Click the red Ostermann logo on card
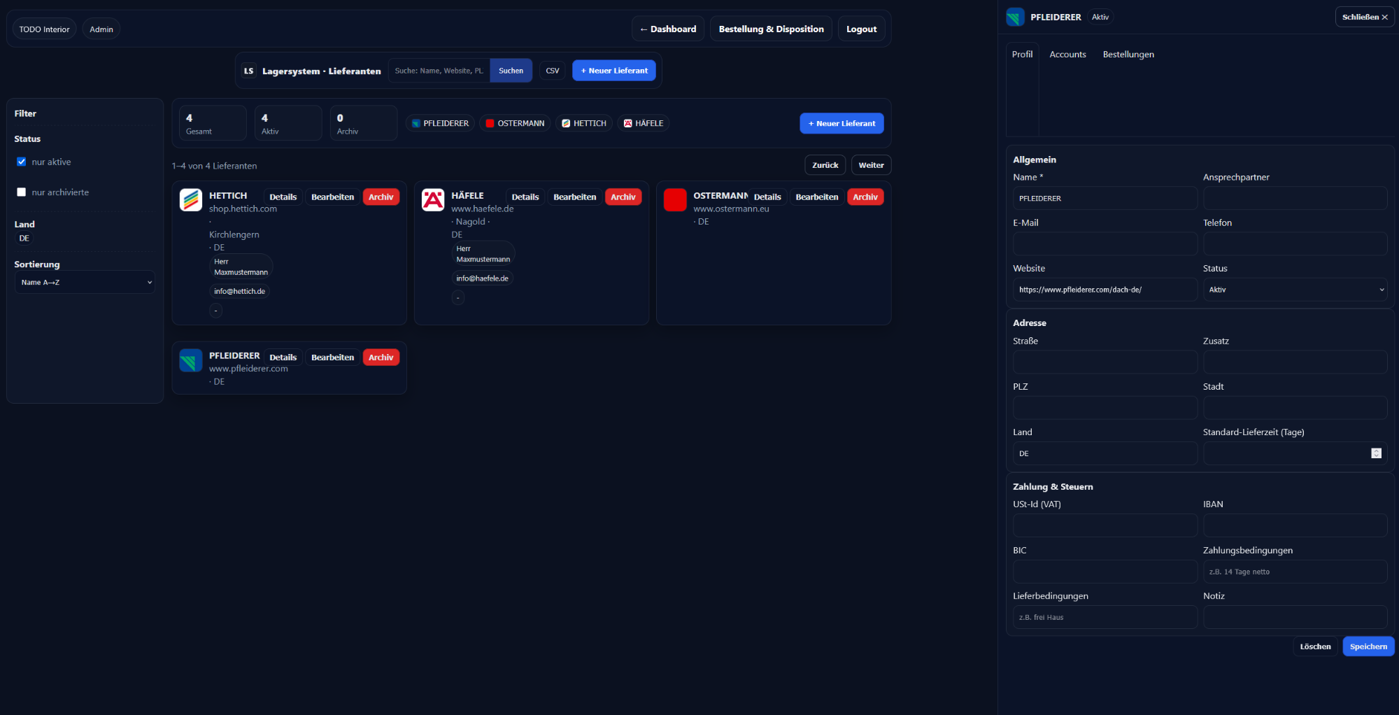This screenshot has height=715, width=1399. pyautogui.click(x=674, y=200)
